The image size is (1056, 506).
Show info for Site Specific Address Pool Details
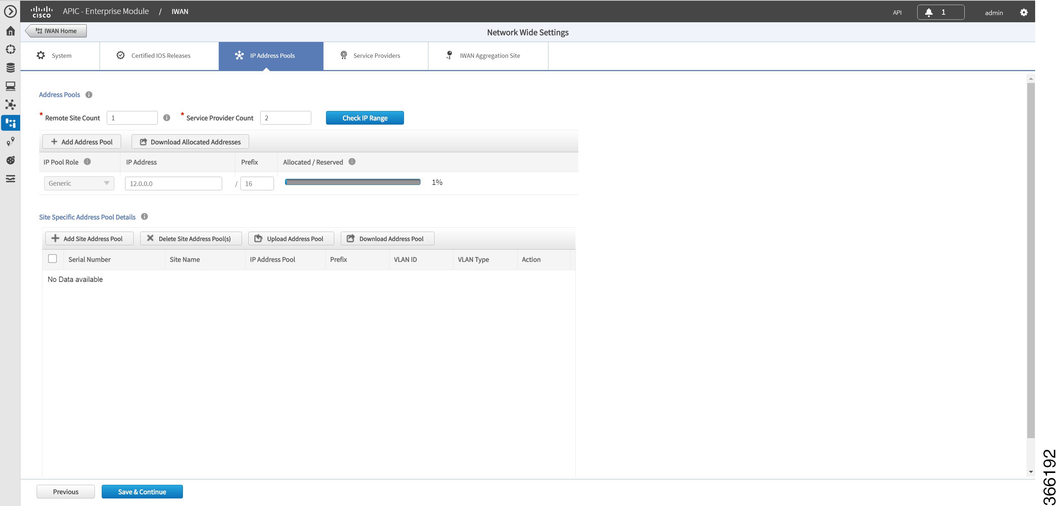tap(144, 216)
